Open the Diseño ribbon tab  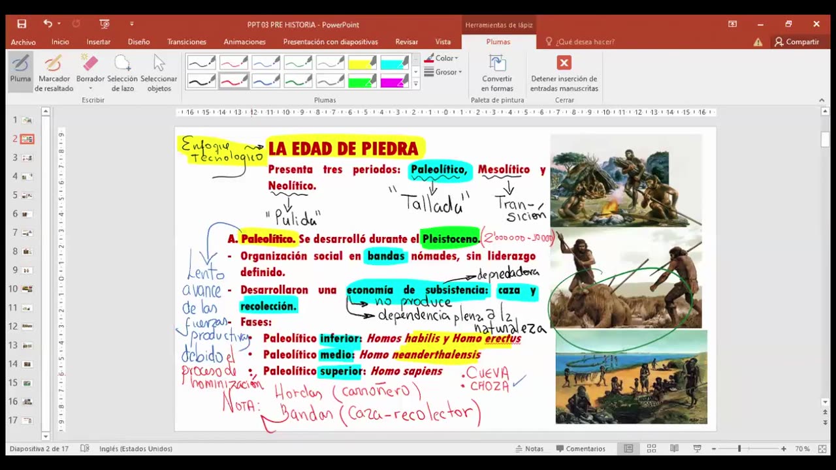click(x=139, y=42)
